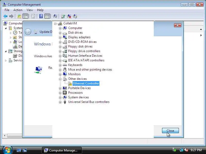Open the blue Help question mark icon

(41, 16)
